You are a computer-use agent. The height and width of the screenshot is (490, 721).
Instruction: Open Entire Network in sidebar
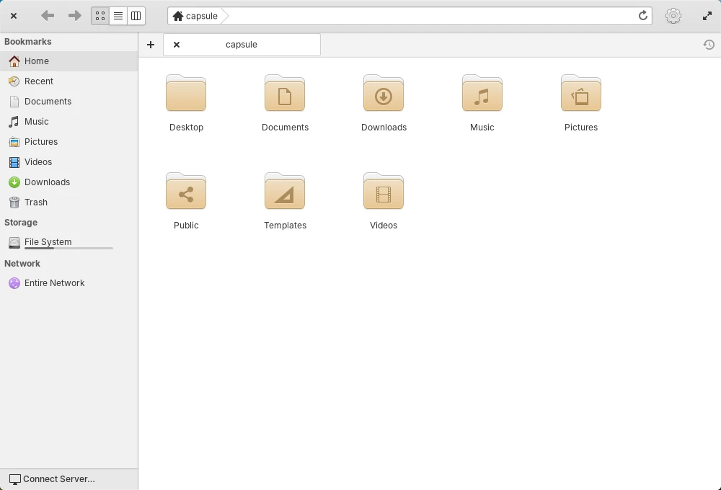[69, 283]
